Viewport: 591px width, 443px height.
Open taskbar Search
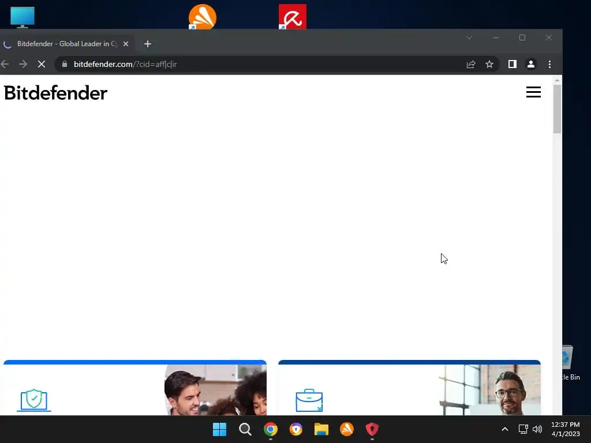tap(245, 429)
